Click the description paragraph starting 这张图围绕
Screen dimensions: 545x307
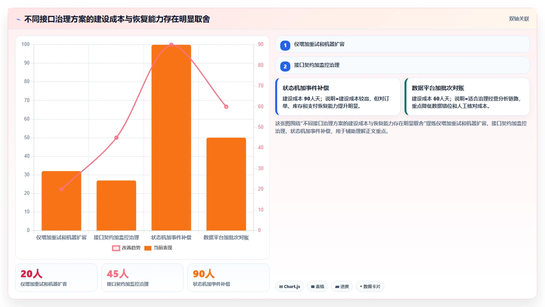(x=401, y=127)
